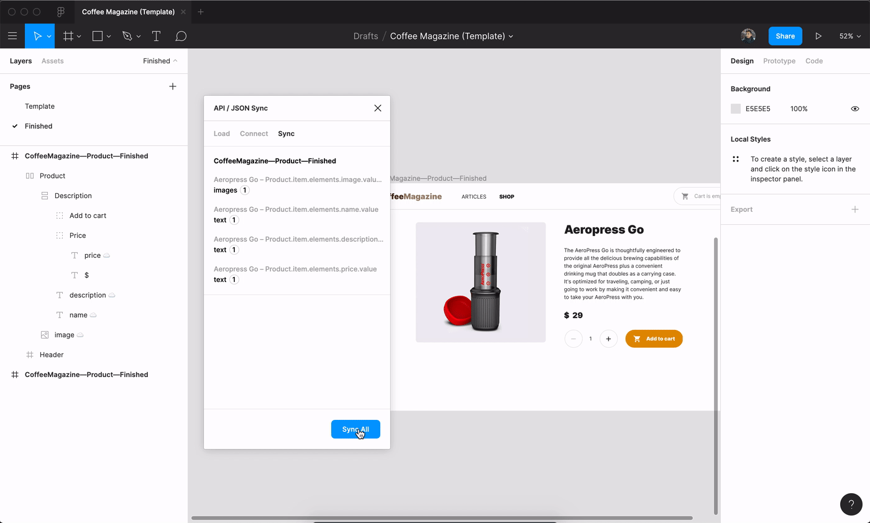
Task: Select the Rectangle shape tool
Action: click(98, 36)
